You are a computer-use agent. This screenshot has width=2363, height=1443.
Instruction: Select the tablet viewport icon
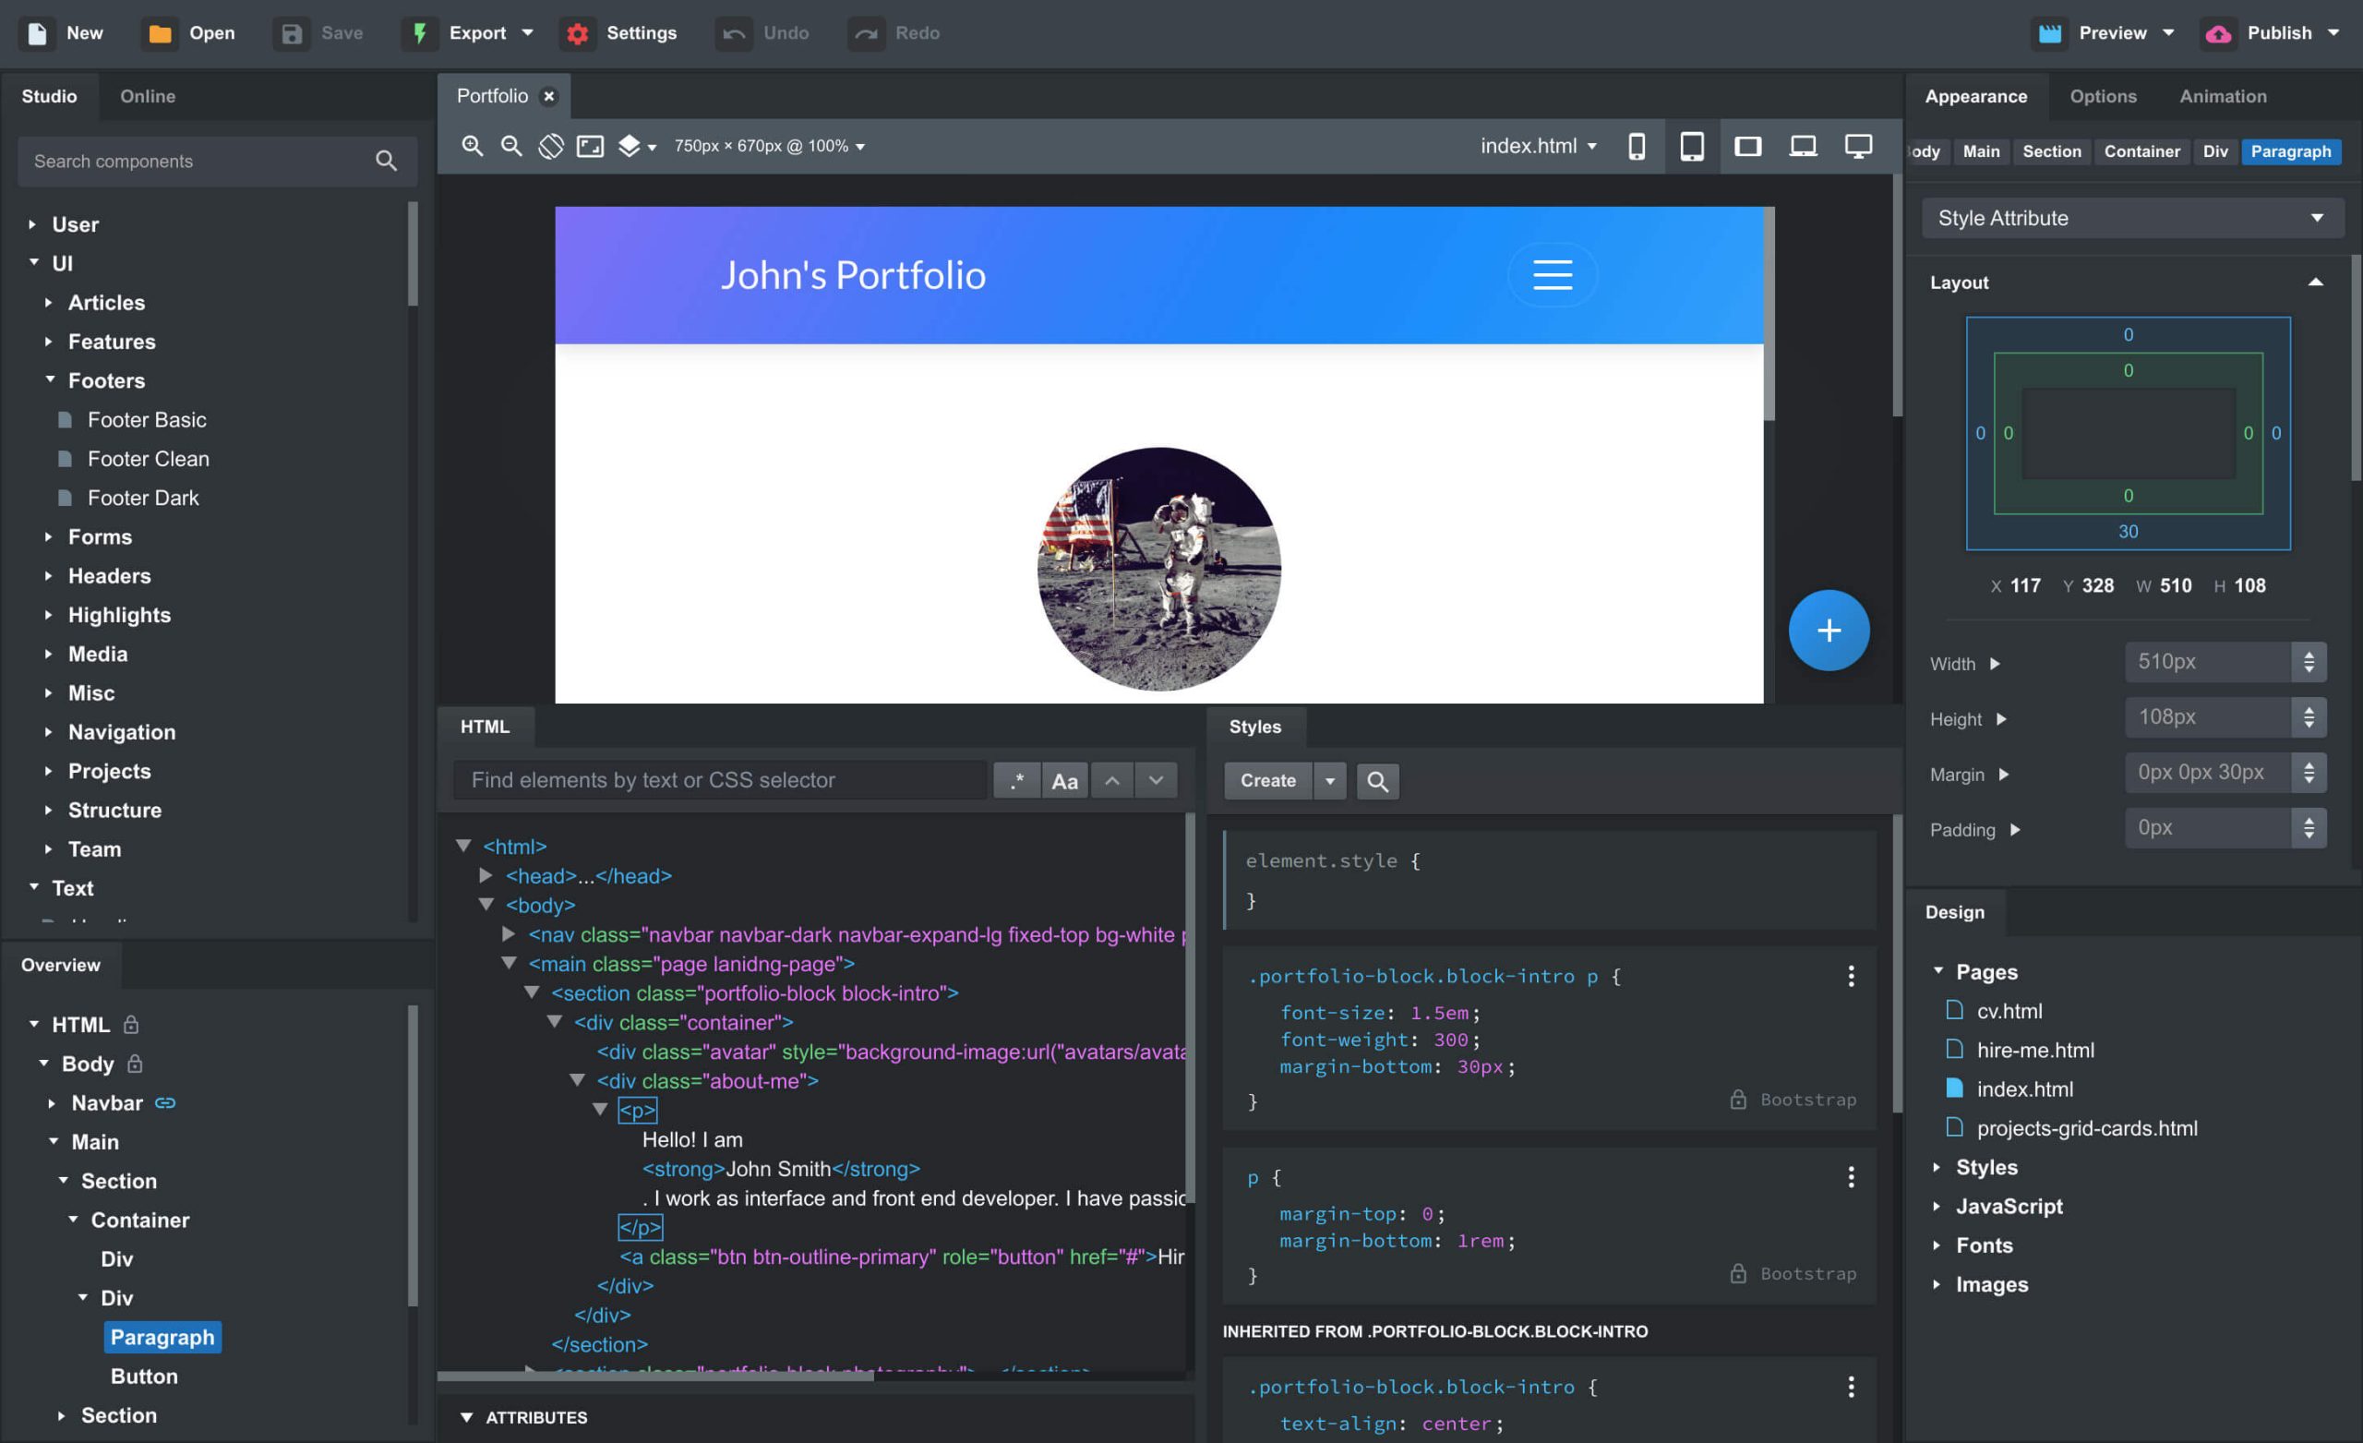(1691, 145)
